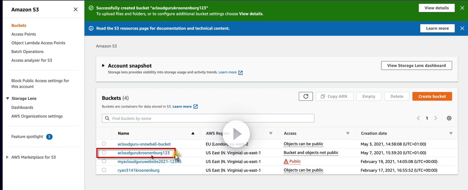
Task: Open Storage Lens Dashboards navigation item
Action: pyautogui.click(x=22, y=107)
